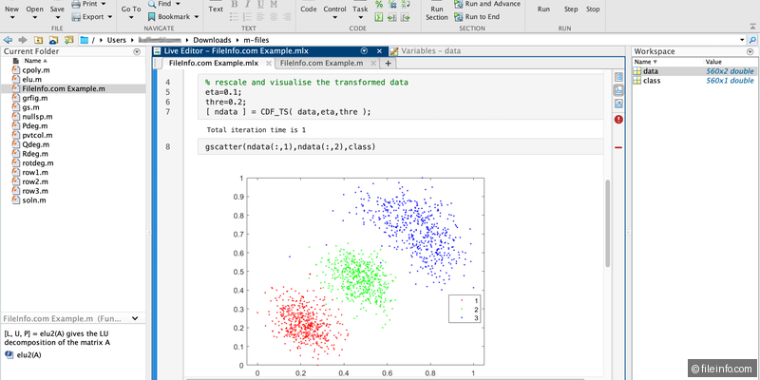This screenshot has height=380, width=760.
Task: Apply monospace text formatting
Action: (x=274, y=5)
